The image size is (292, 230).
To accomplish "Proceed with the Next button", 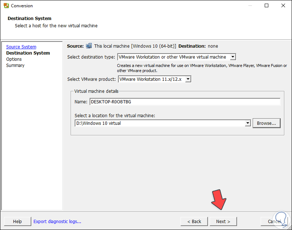I will pos(223,221).
